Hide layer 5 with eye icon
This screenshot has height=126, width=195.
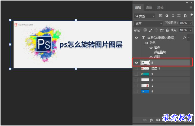(136, 63)
